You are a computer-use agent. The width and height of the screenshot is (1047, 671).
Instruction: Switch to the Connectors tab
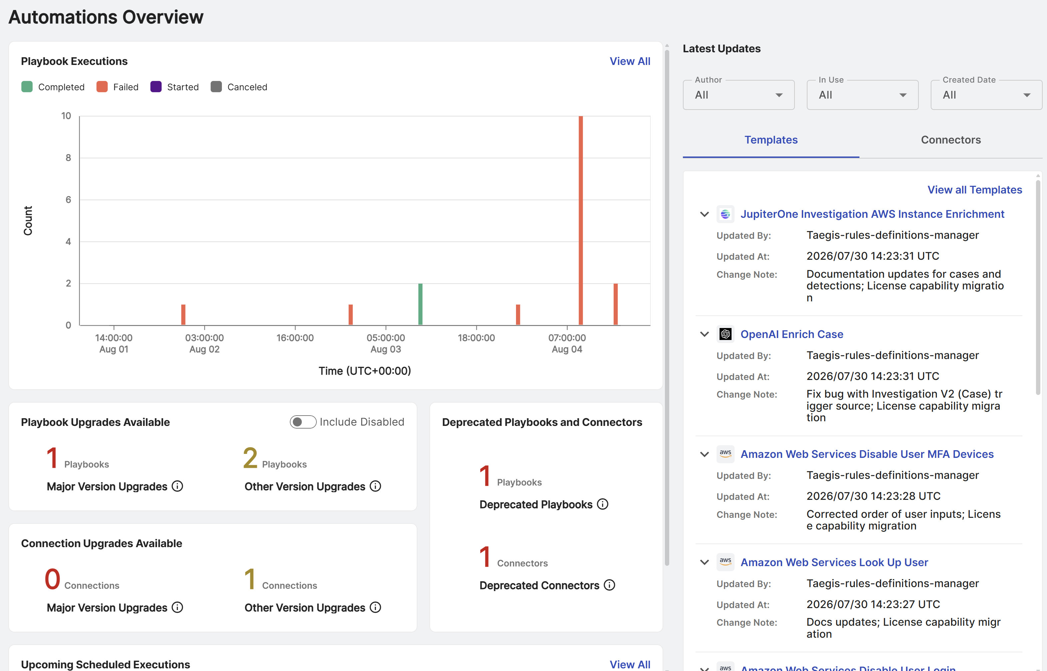(x=951, y=140)
